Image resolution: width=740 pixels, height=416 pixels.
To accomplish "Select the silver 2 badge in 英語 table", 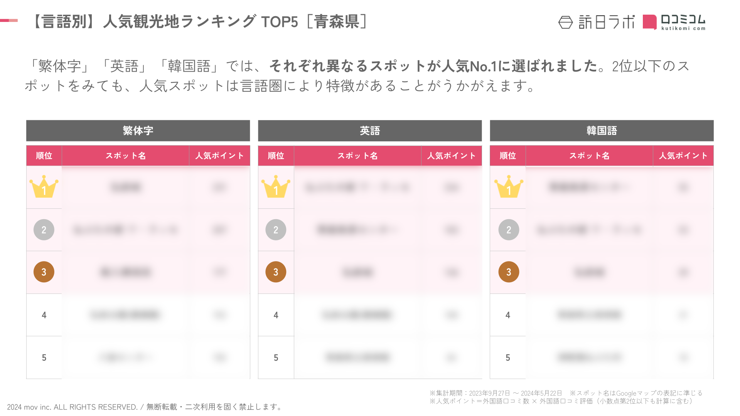I will 276,230.
